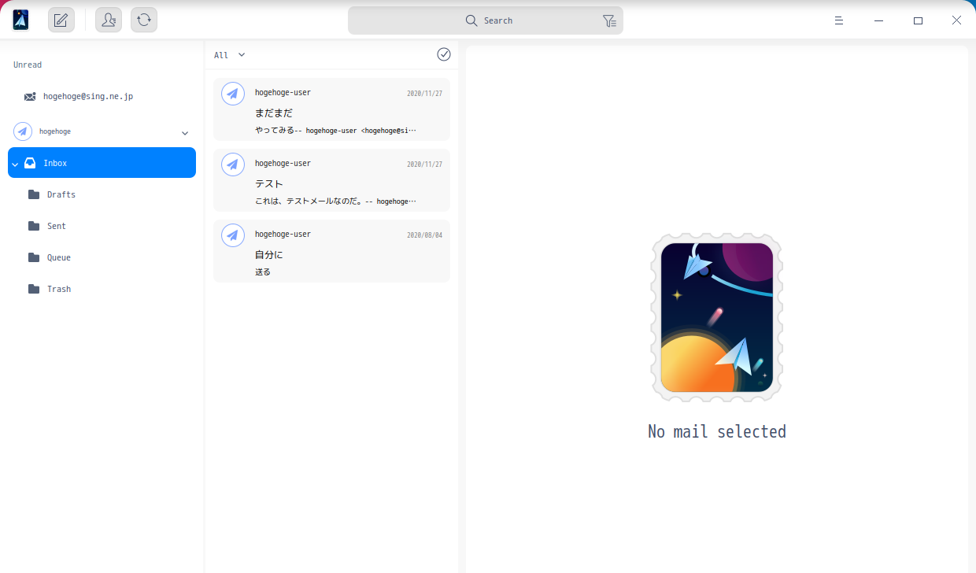Open the All mail filter dropdown

coord(230,55)
